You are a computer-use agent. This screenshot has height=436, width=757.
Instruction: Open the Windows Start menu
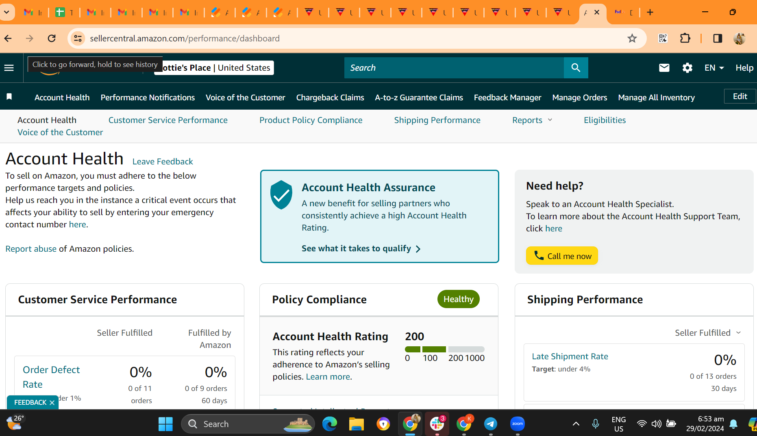(165, 424)
